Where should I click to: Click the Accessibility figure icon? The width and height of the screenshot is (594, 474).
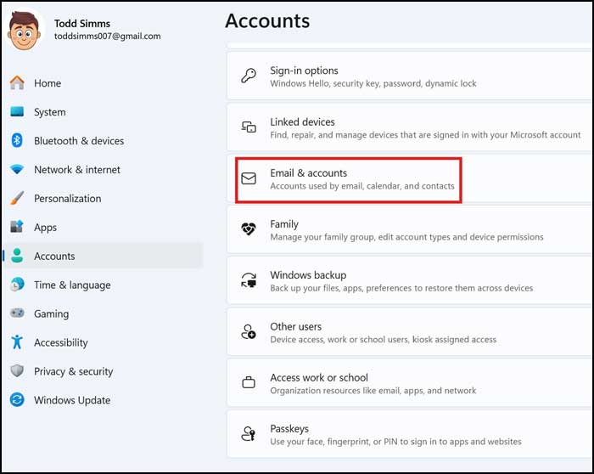(x=17, y=342)
